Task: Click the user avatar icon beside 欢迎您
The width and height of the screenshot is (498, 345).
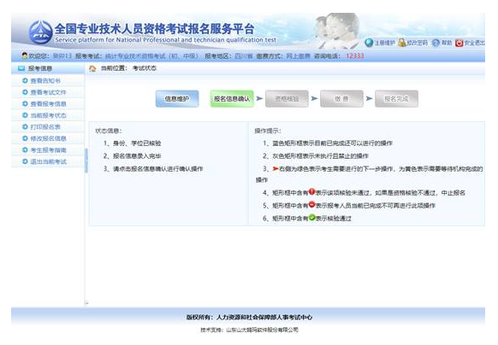Action: point(25,56)
